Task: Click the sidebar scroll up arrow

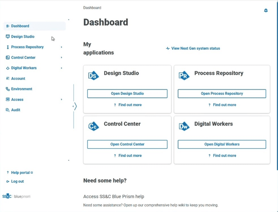Action: click(69, 20)
